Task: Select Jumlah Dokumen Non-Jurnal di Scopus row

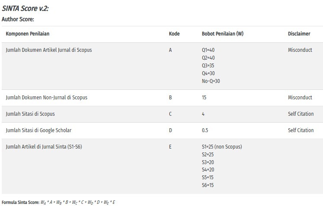Action: 162,98
